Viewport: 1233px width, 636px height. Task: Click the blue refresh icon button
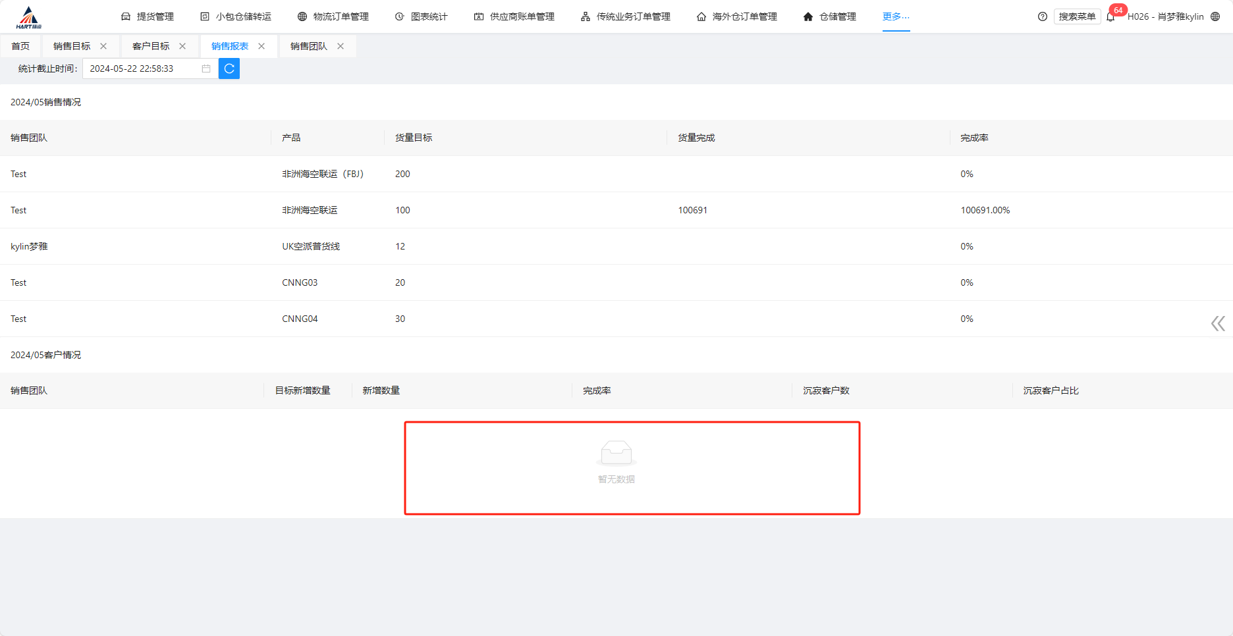coord(229,68)
